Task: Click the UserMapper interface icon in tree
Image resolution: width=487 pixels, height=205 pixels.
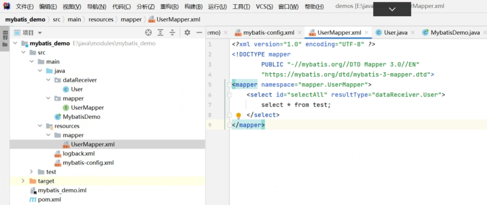Action: pyautogui.click(x=66, y=108)
